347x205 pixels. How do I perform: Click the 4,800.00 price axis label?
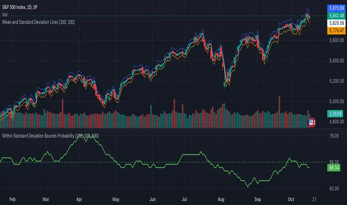pos(337,122)
